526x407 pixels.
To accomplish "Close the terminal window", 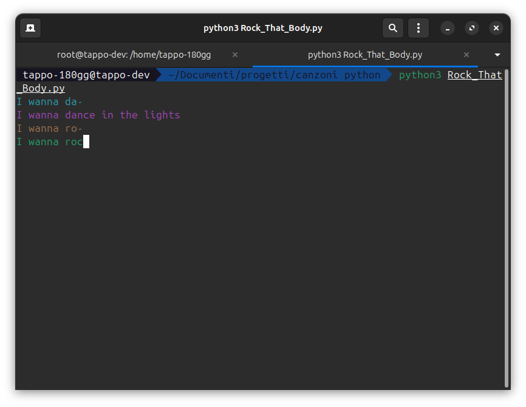I will tap(496, 28).
